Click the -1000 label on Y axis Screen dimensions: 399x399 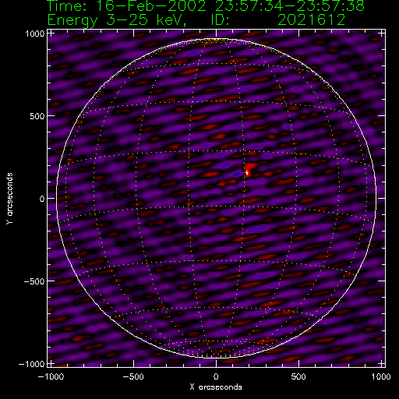(32, 364)
